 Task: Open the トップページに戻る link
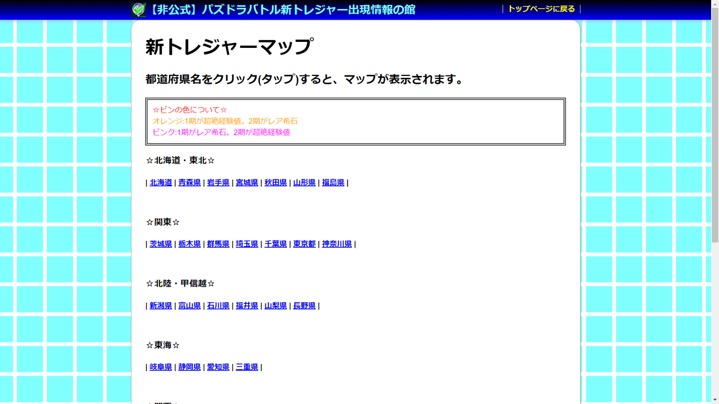(x=541, y=9)
